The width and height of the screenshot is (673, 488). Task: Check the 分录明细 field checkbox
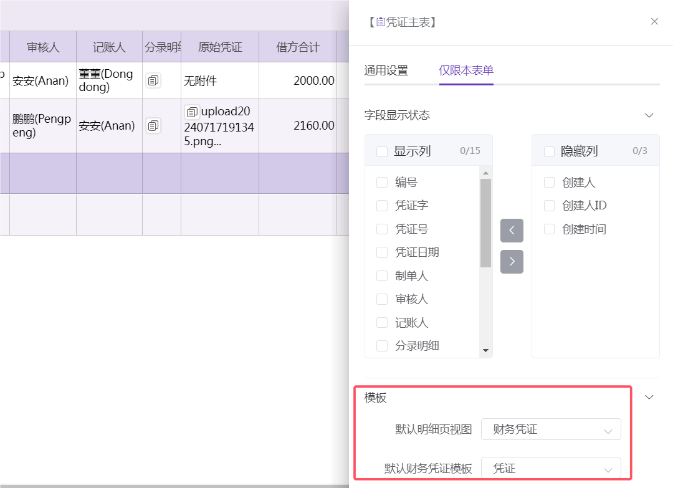pyautogui.click(x=382, y=345)
